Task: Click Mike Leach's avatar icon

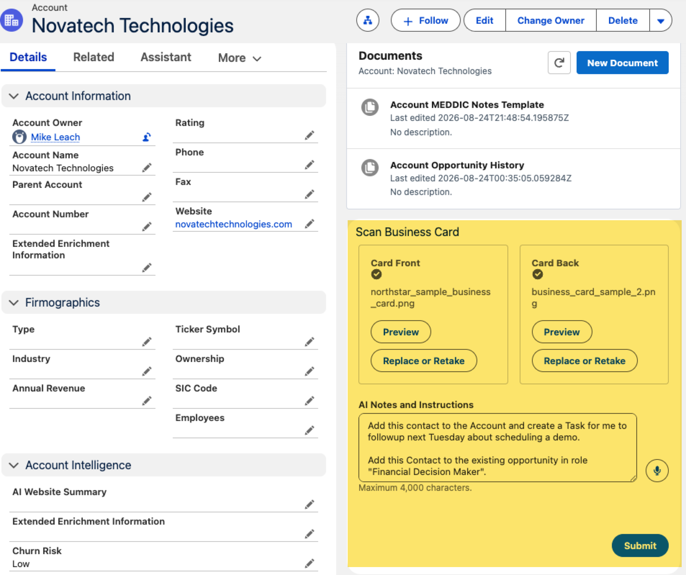Action: (19, 137)
